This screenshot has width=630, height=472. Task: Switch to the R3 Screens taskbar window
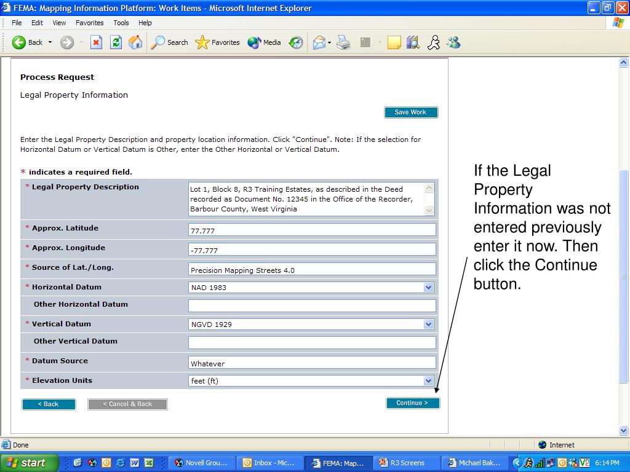point(407,463)
